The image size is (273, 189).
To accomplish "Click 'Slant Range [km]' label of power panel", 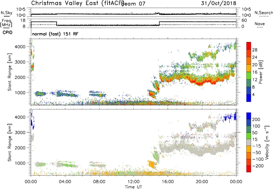I will pyautogui.click(x=10, y=72).
